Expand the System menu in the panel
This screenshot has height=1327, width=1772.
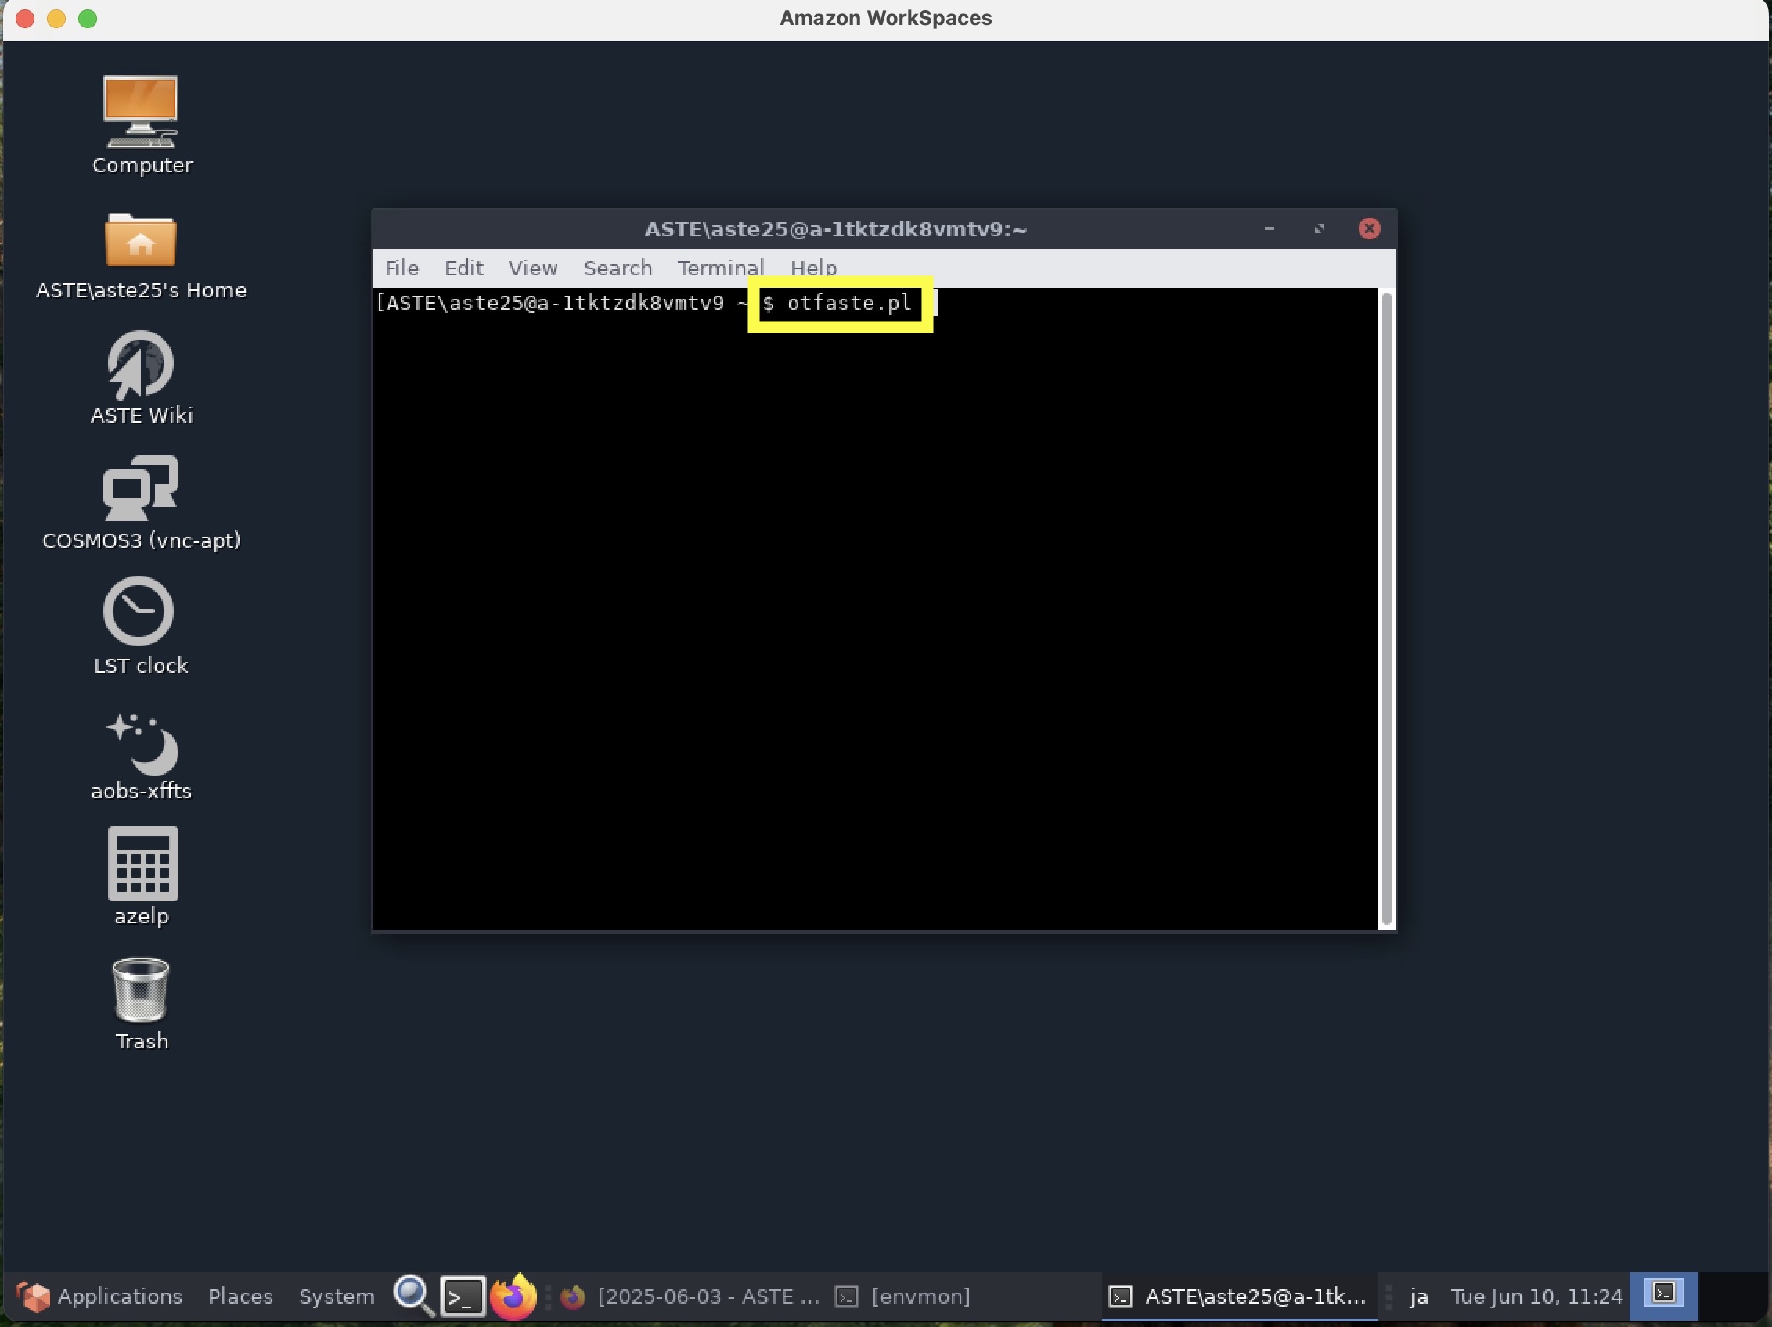(x=337, y=1296)
